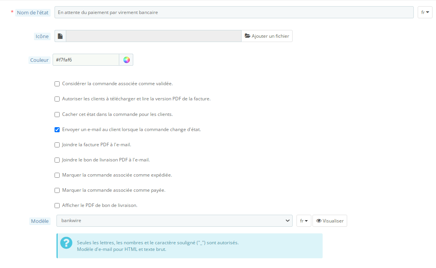The width and height of the screenshot is (436, 268).
Task: Click the 'Icône' label
Action: [42, 37]
